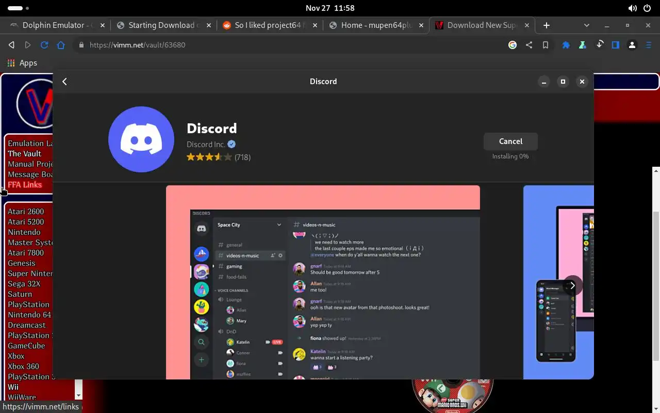The image size is (660, 413).
Task: Open the browser extensions puzzle icon
Action: (566, 45)
